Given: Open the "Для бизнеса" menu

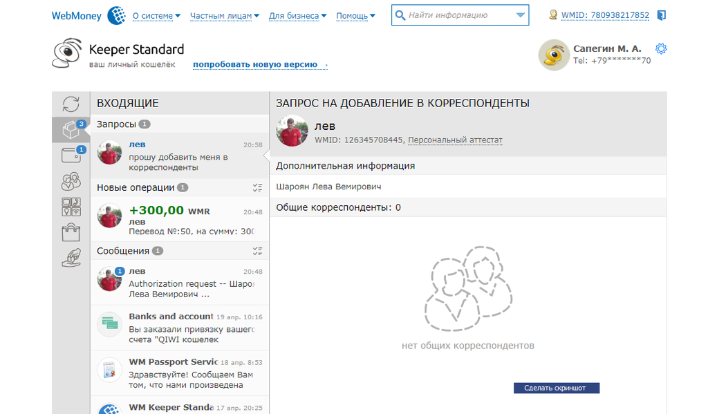Looking at the screenshot, I should tap(298, 16).
